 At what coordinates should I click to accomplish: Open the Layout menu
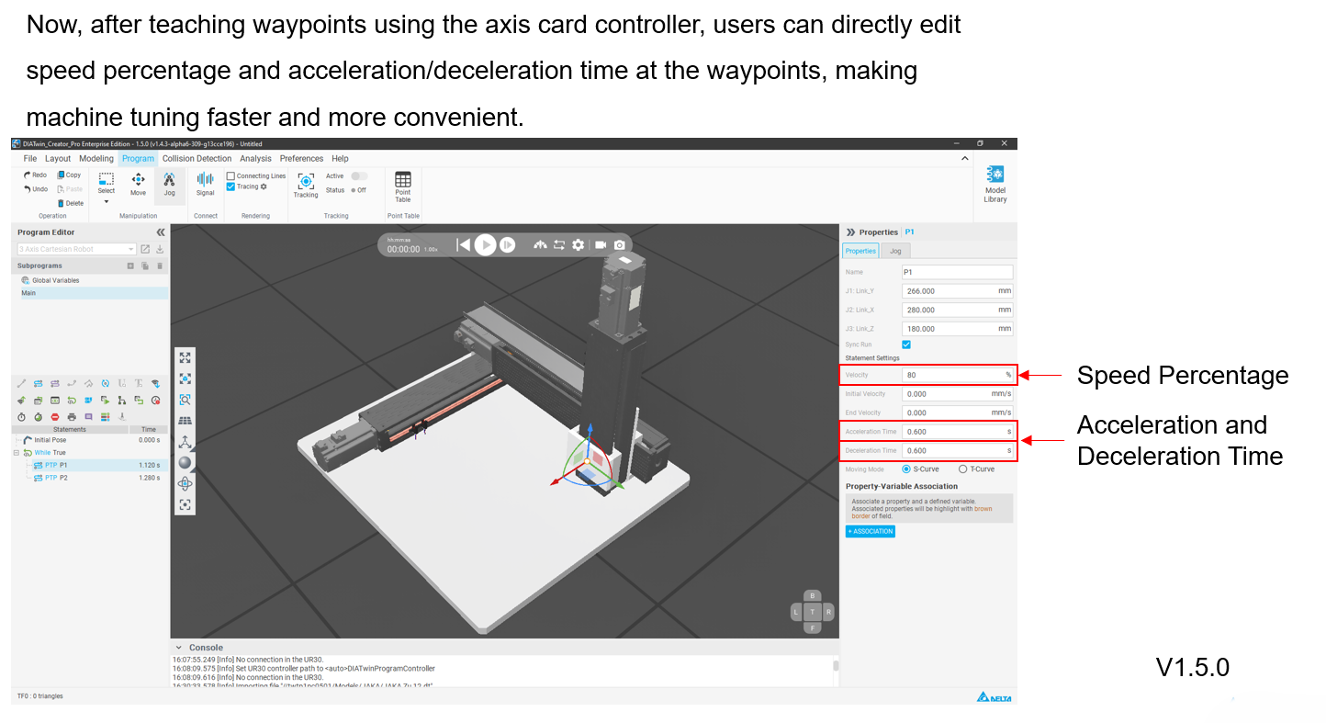click(58, 159)
